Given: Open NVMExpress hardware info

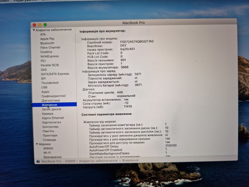Looking at the screenshot, I should [x=50, y=56].
